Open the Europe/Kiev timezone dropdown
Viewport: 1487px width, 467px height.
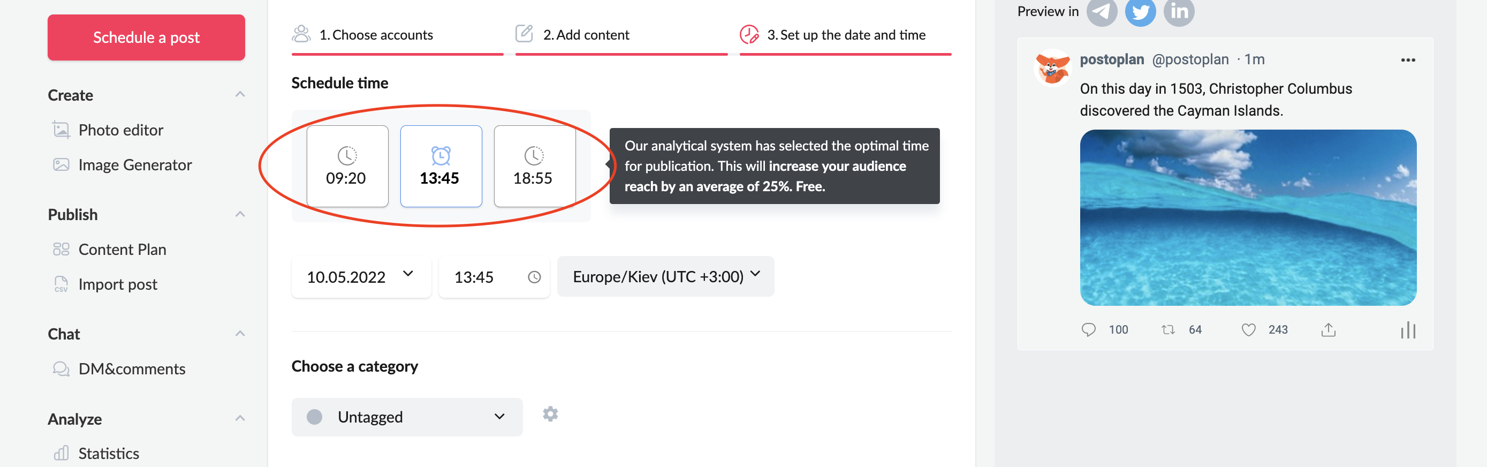click(x=665, y=276)
